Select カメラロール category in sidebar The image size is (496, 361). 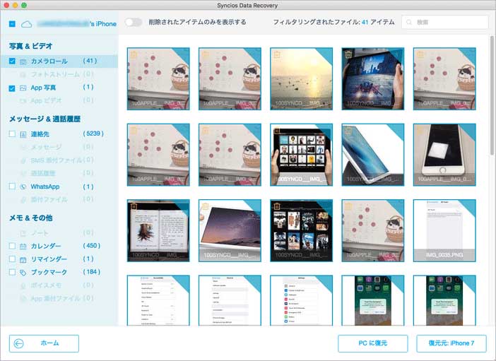(x=59, y=61)
